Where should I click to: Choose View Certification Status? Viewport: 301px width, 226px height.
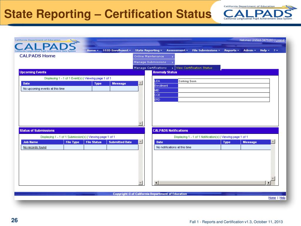click(198, 68)
